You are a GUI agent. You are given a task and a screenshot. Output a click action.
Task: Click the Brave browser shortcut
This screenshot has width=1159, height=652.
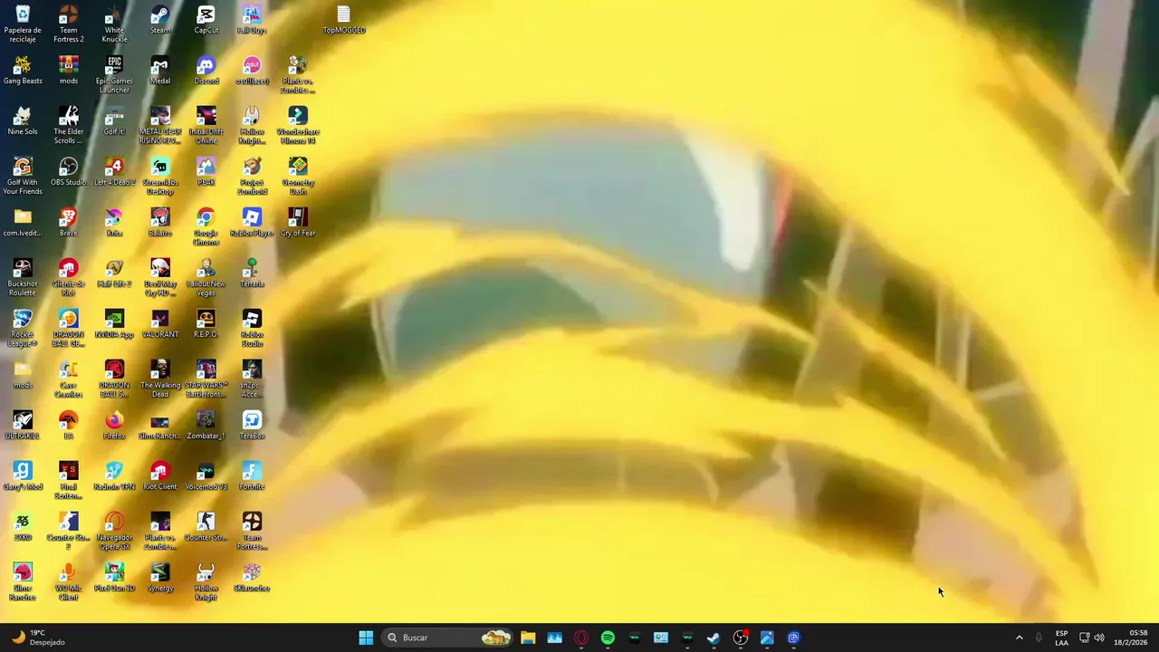pos(69,223)
